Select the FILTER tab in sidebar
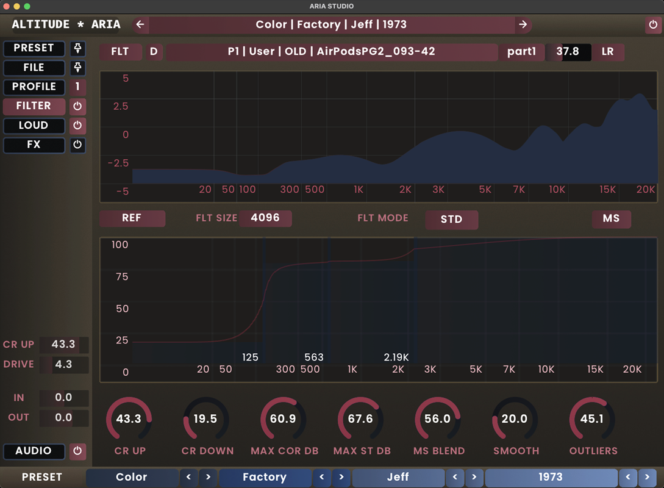 pos(34,106)
